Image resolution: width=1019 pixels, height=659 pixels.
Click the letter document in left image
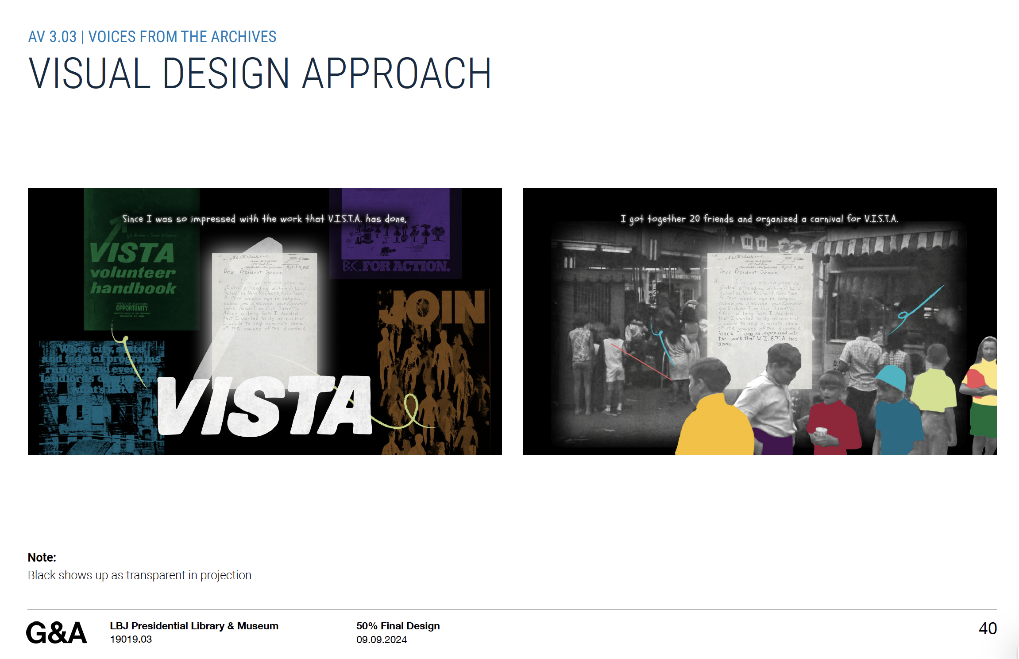(x=264, y=310)
